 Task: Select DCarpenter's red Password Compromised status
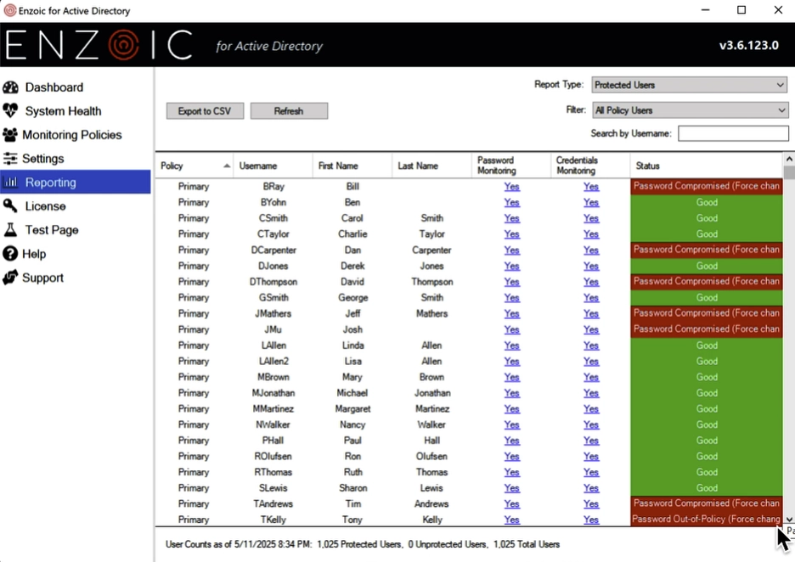point(706,250)
